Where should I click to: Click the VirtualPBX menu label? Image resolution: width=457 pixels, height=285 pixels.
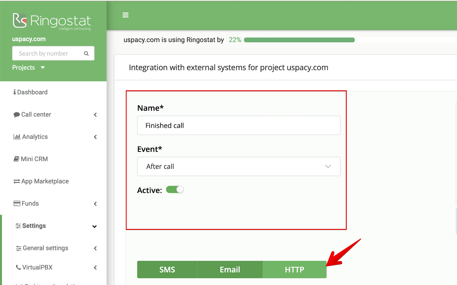tap(37, 267)
